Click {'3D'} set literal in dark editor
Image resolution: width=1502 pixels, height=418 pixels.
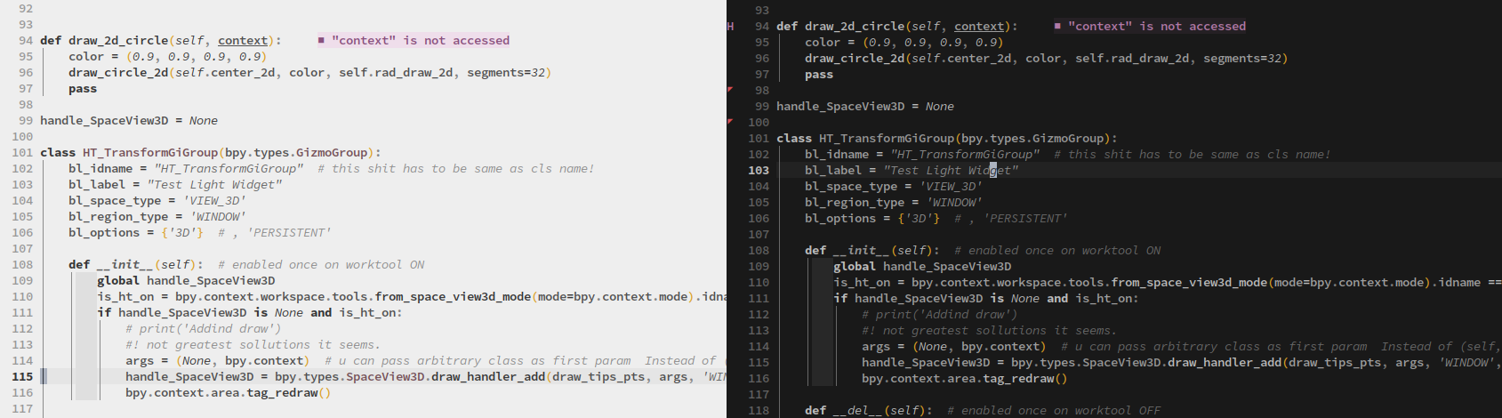point(919,219)
